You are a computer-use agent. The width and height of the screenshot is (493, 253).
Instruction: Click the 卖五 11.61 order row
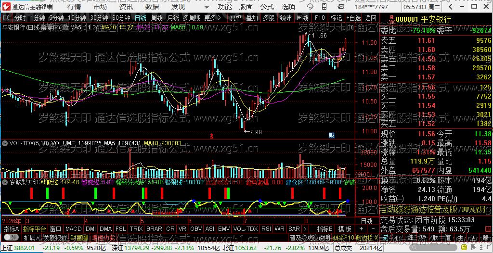coord(436,40)
